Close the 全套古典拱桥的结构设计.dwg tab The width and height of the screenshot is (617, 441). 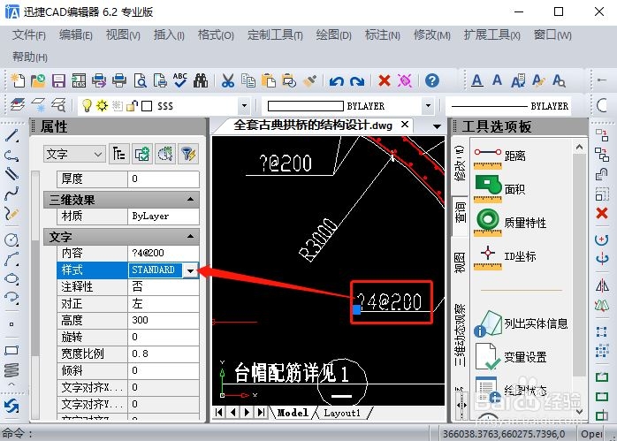(x=405, y=125)
